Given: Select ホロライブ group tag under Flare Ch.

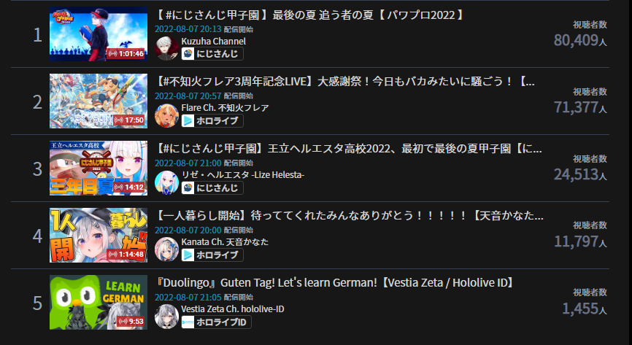Looking at the screenshot, I should pyautogui.click(x=212, y=120).
